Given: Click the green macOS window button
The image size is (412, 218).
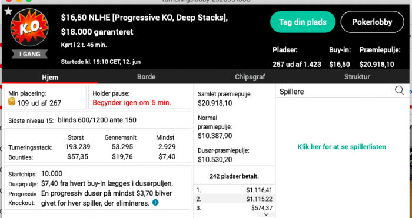Looking at the screenshot, I should tap(29, 1).
